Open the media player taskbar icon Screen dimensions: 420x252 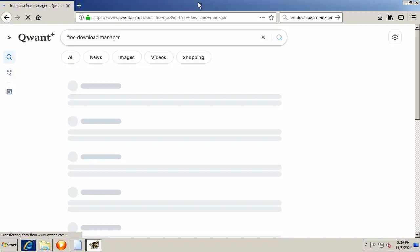coord(61,245)
